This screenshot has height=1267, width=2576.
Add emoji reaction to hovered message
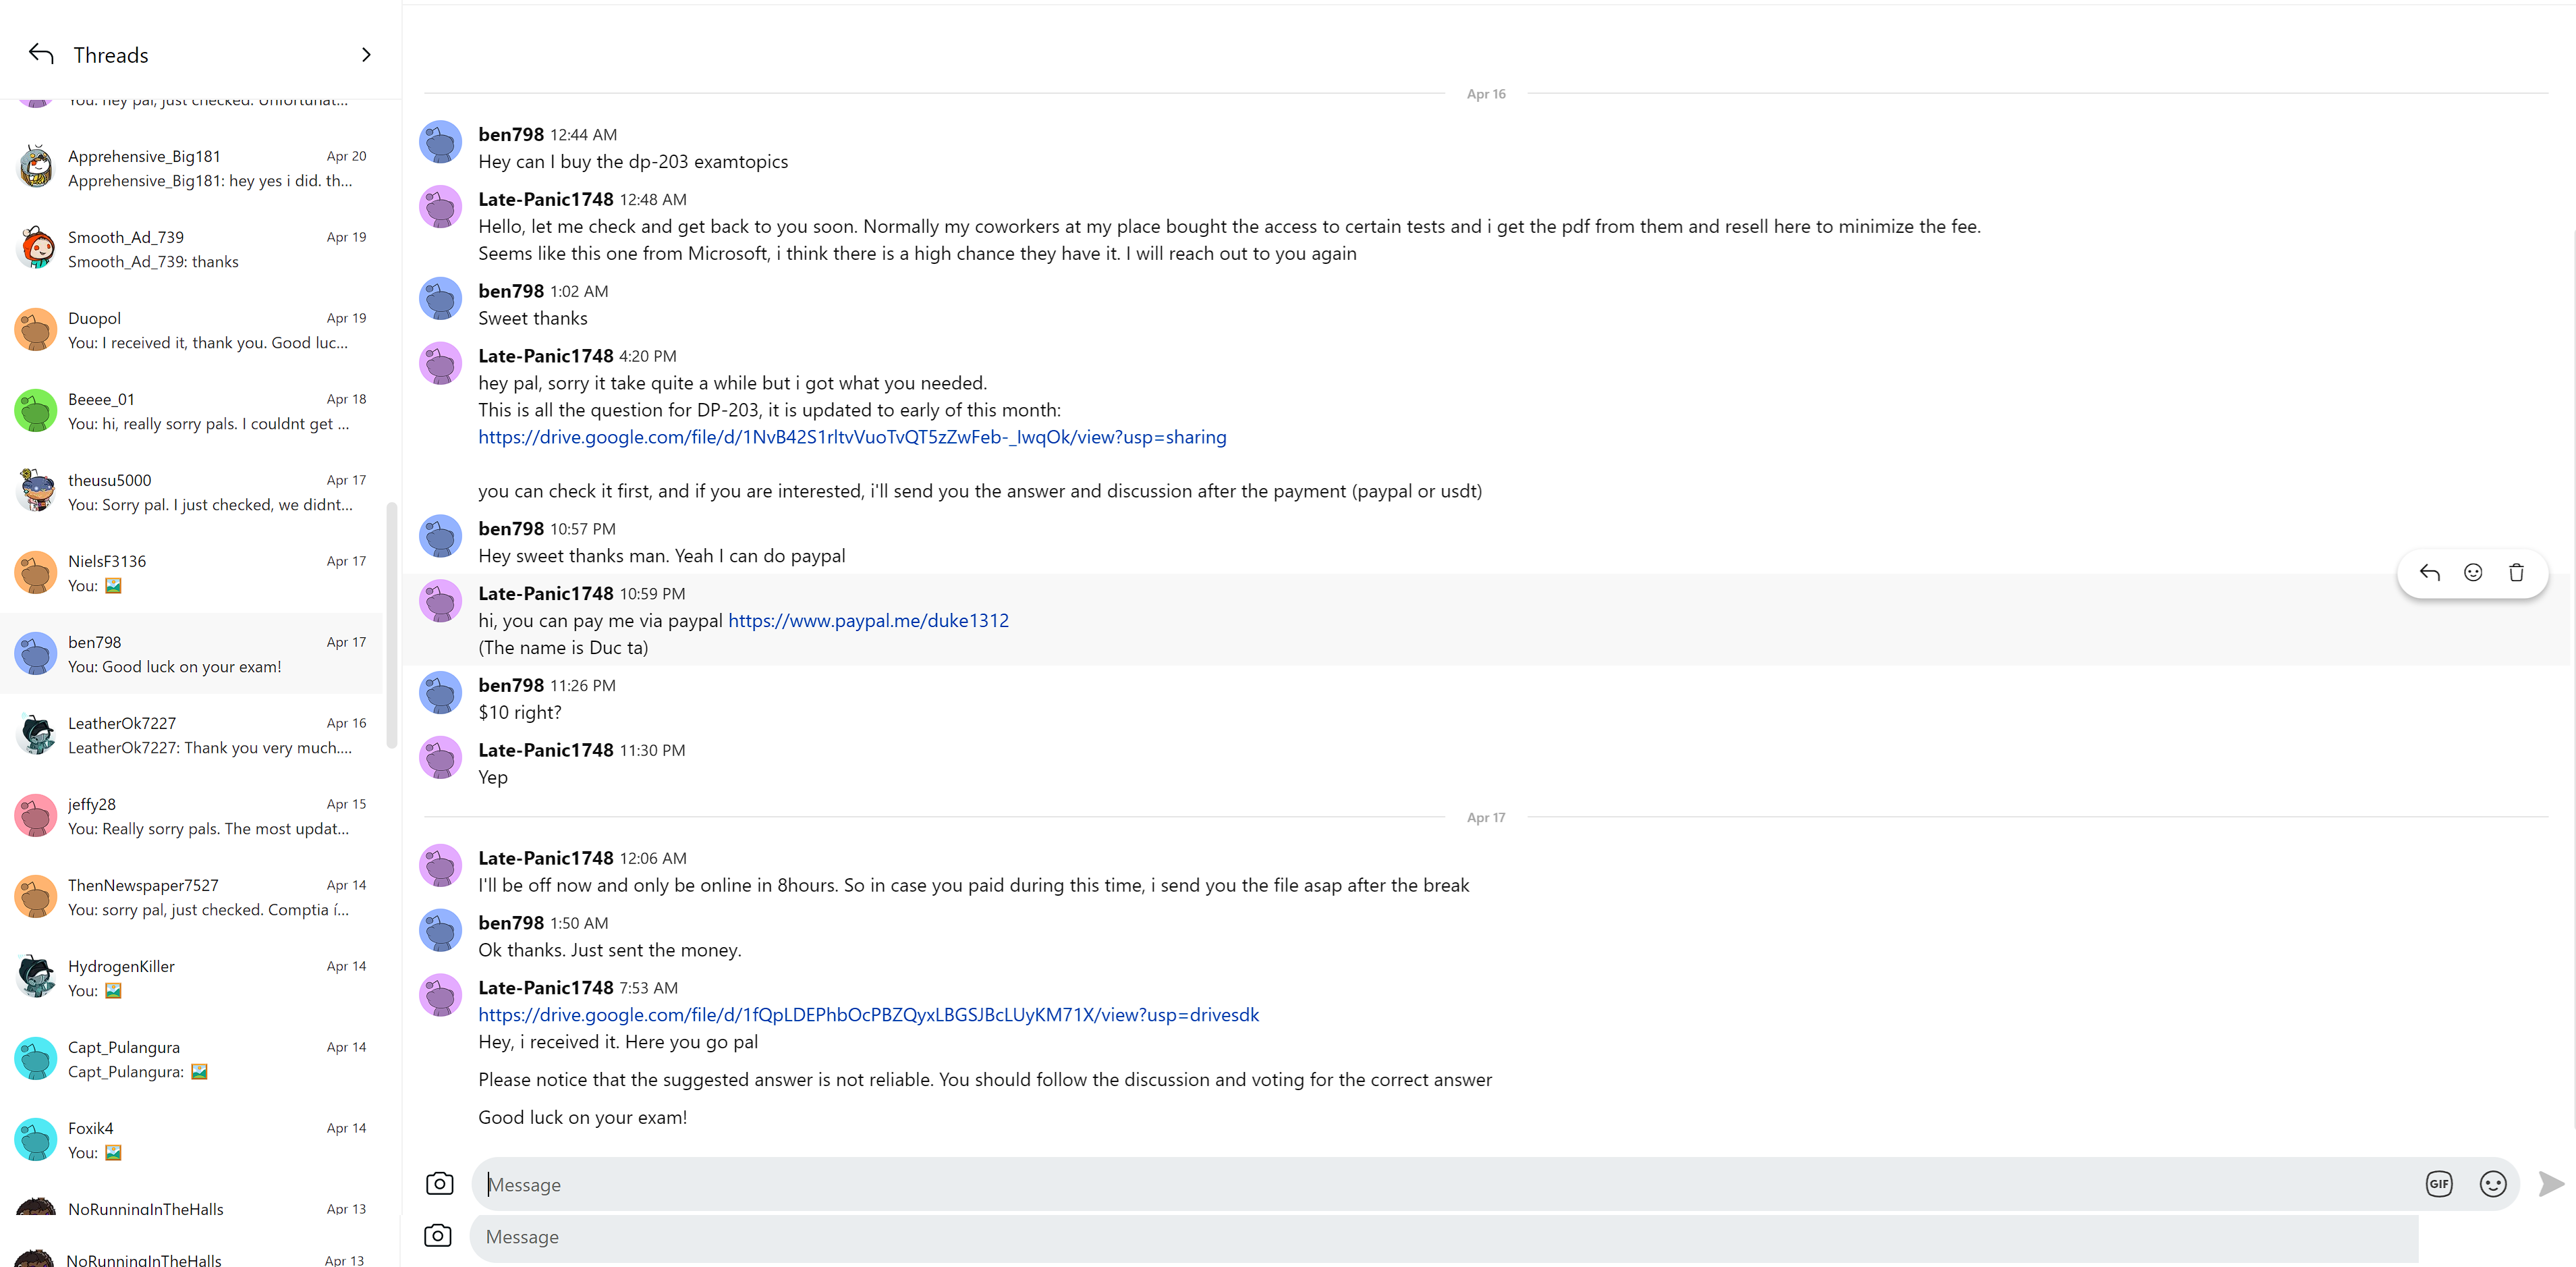[2472, 572]
